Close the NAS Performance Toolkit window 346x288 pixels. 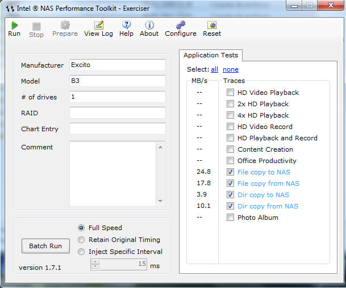click(331, 5)
